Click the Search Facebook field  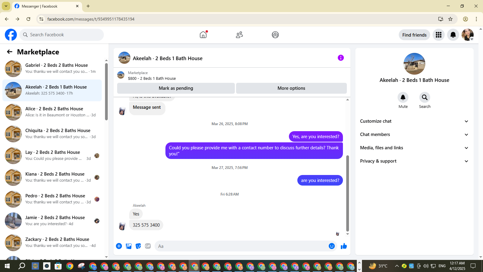click(x=62, y=35)
